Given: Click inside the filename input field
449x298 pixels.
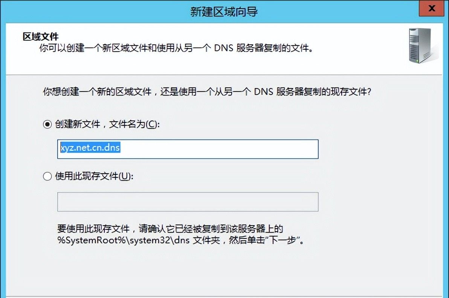Looking at the screenshot, I should pyautogui.click(x=187, y=149).
